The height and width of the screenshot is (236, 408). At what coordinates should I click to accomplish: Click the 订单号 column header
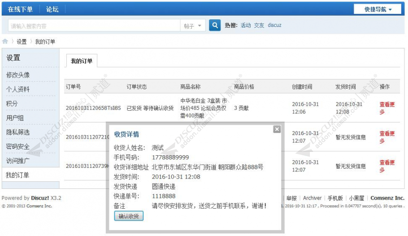[73, 87]
